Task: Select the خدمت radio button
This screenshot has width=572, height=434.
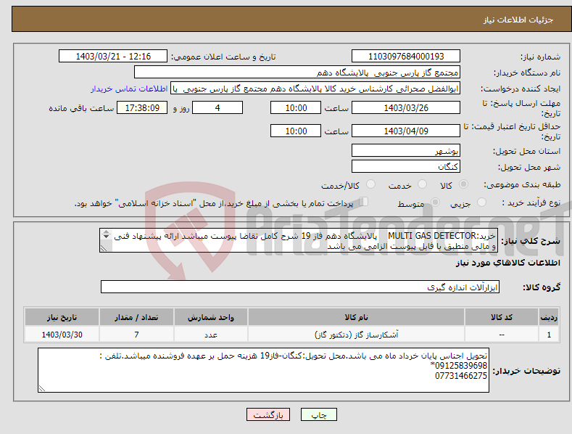Action: 422,184
